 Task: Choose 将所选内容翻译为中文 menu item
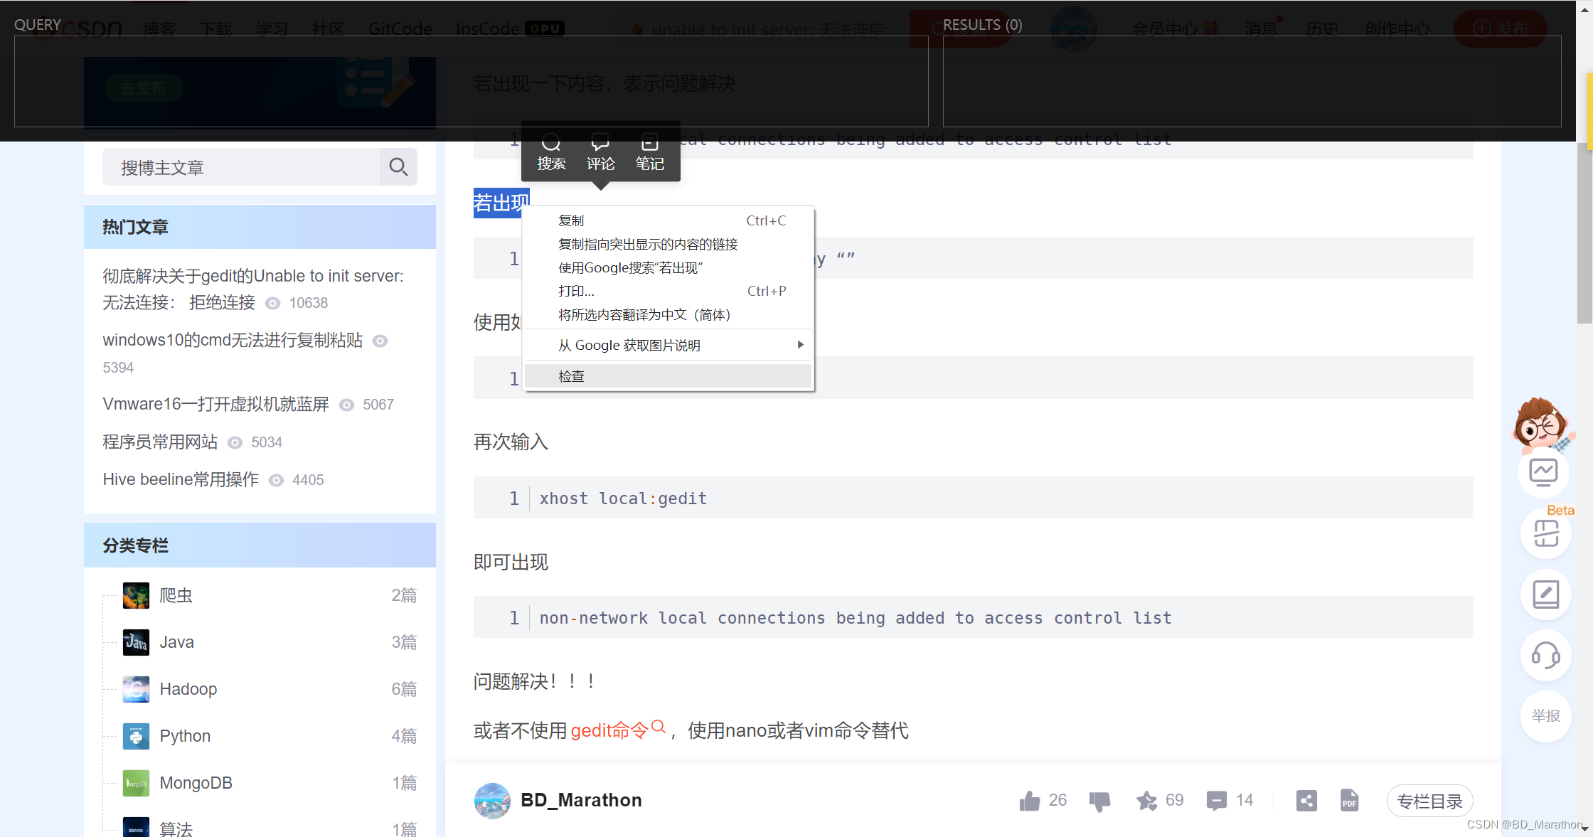tap(668, 315)
